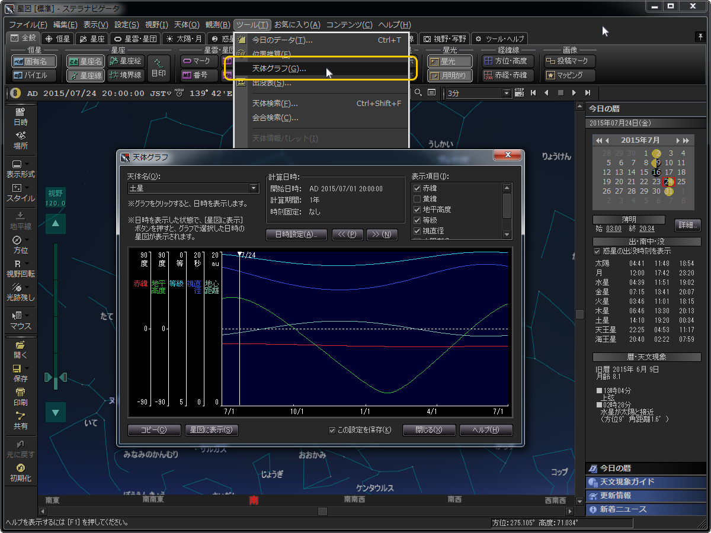This screenshot has height=533, width=711.
Task: Uncheck the 等級 checkbox
Action: (417, 220)
